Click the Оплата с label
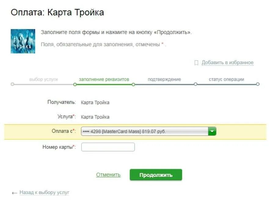Screen dimensions: 277x215 click(x=64, y=131)
